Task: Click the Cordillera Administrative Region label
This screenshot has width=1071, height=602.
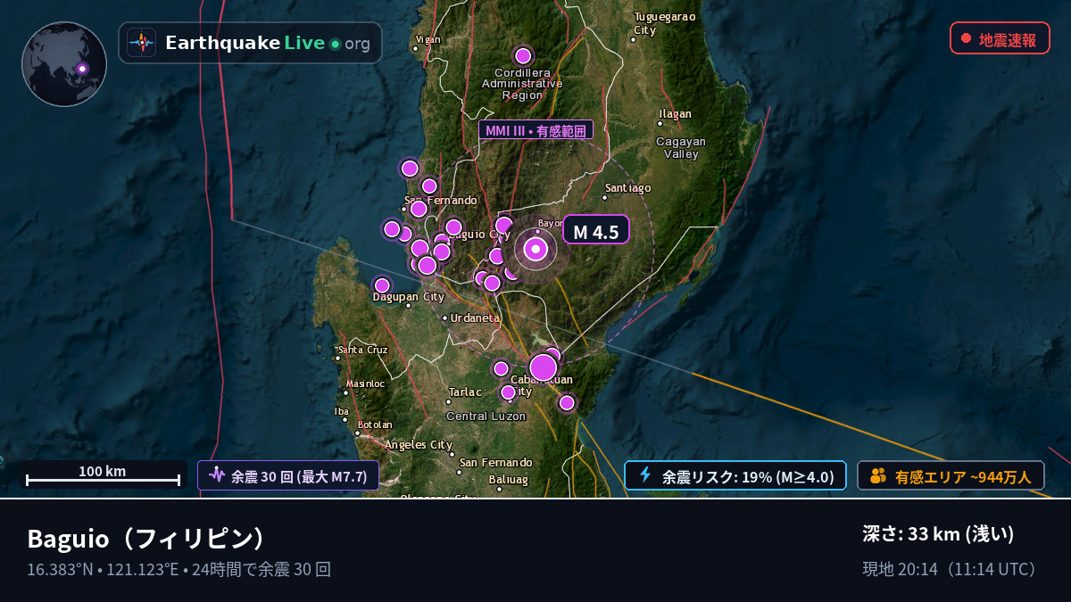Action: pos(522,83)
